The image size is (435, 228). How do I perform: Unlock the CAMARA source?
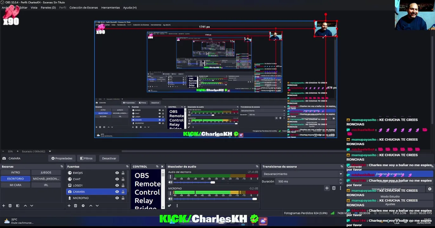click(x=123, y=192)
